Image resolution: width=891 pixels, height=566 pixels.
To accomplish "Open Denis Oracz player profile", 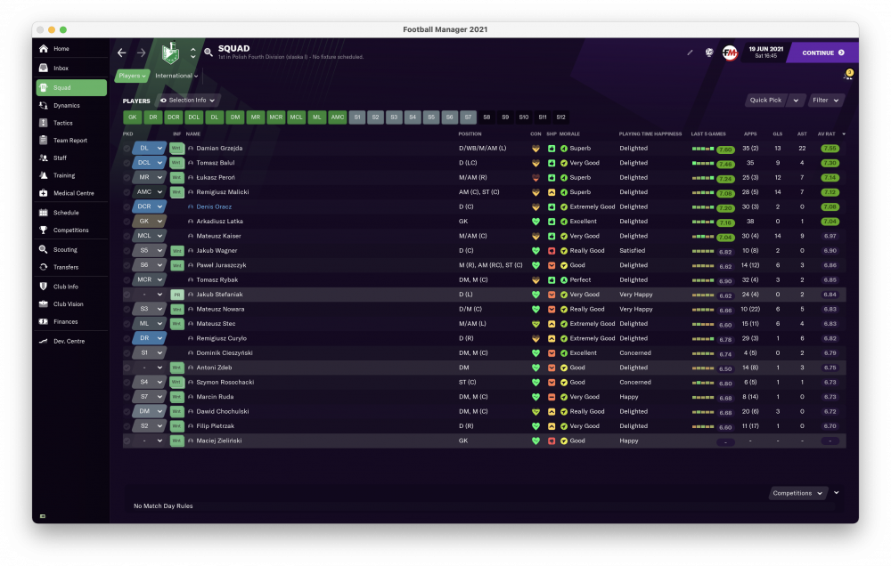I will 213,206.
